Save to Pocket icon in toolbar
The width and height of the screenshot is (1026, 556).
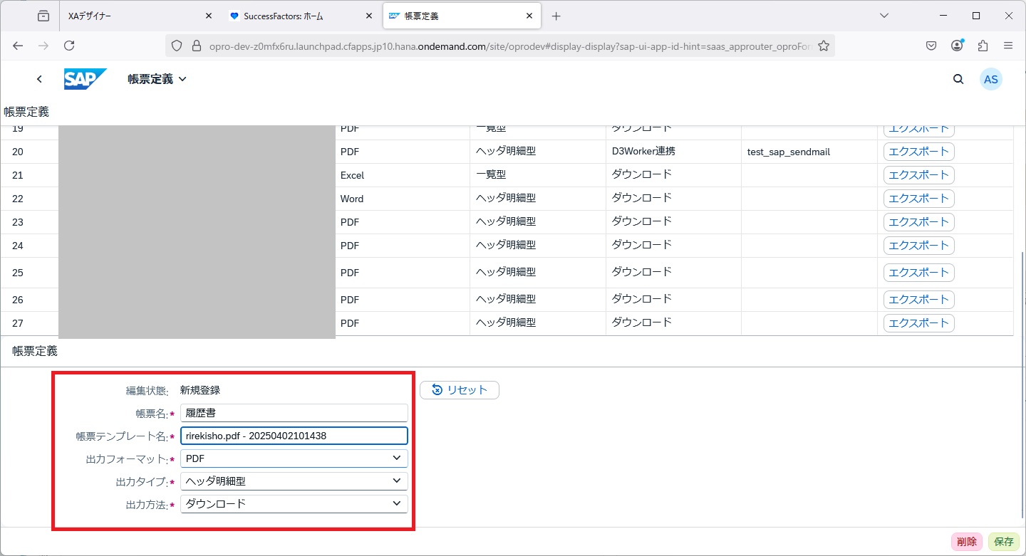931,46
